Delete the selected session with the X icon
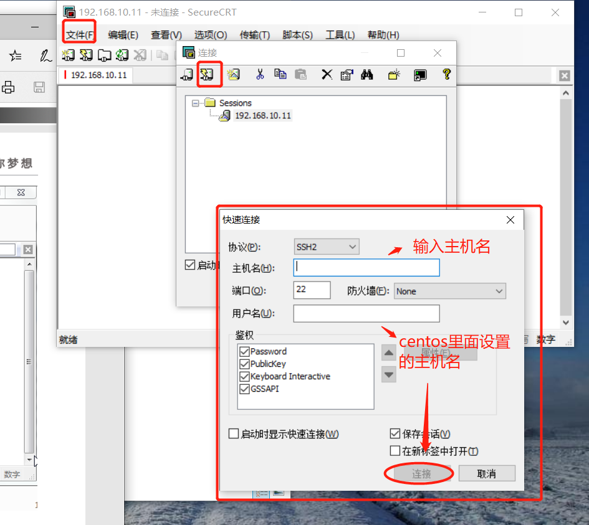 327,74
